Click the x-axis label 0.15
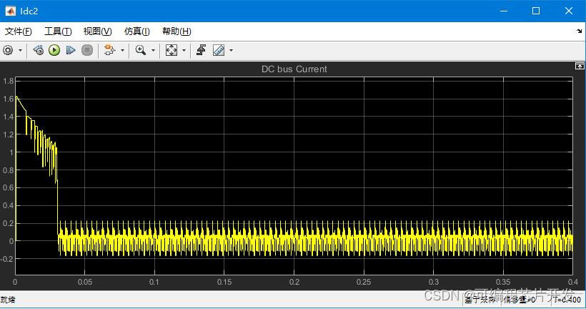This screenshot has width=586, height=309. 224,282
